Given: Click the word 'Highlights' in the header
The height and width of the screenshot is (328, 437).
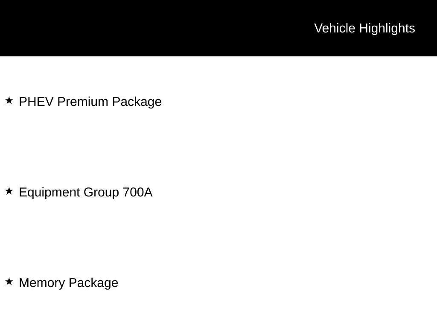Looking at the screenshot, I should (387, 28).
